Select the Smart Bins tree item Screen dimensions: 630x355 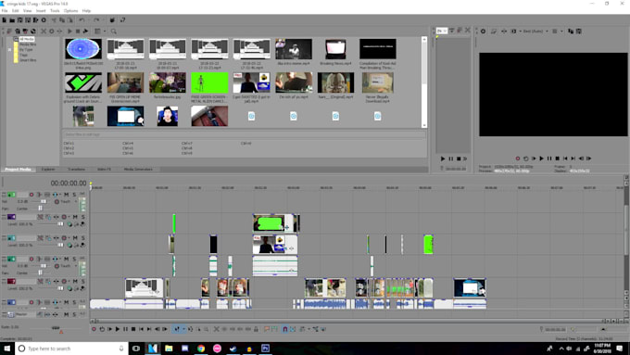pyautogui.click(x=28, y=60)
